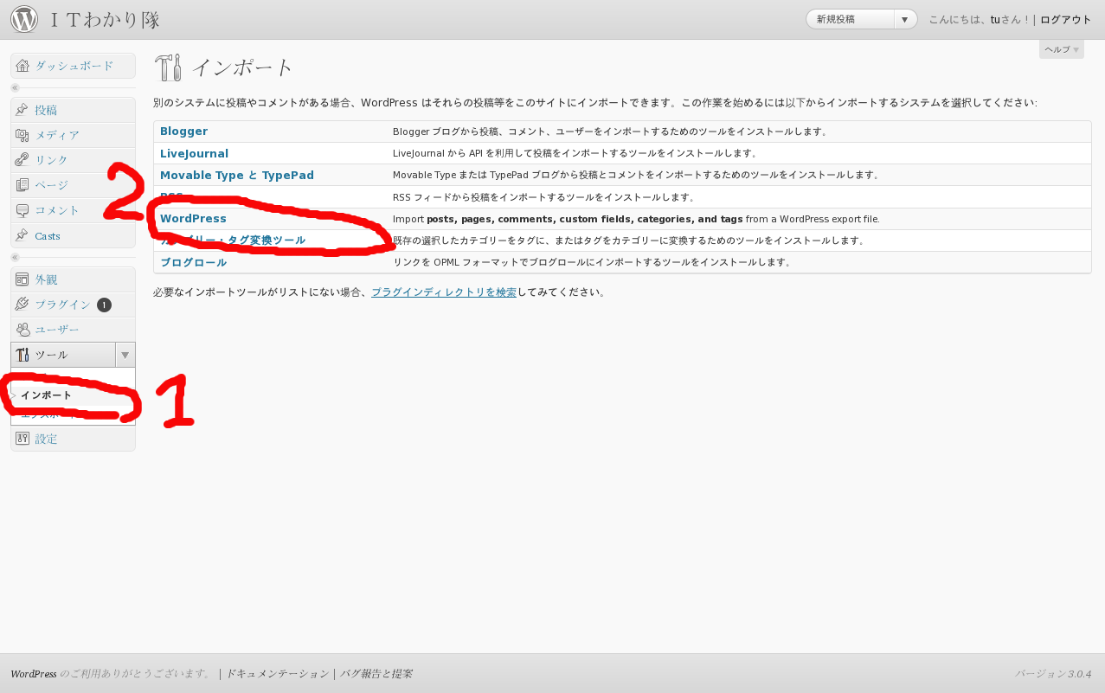
Task: Open the プラグインディレクトリを検索 link
Action: coord(443,292)
